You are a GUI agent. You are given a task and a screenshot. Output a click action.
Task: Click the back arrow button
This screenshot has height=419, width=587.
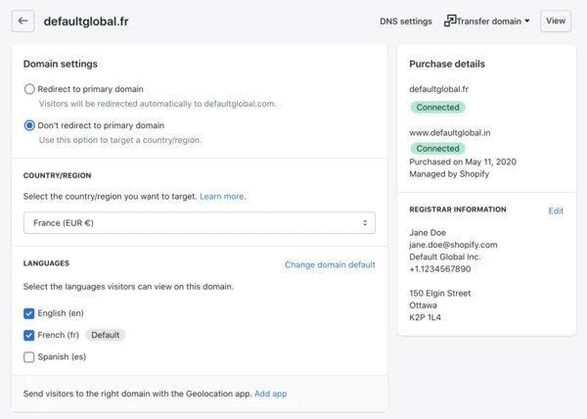tap(23, 21)
